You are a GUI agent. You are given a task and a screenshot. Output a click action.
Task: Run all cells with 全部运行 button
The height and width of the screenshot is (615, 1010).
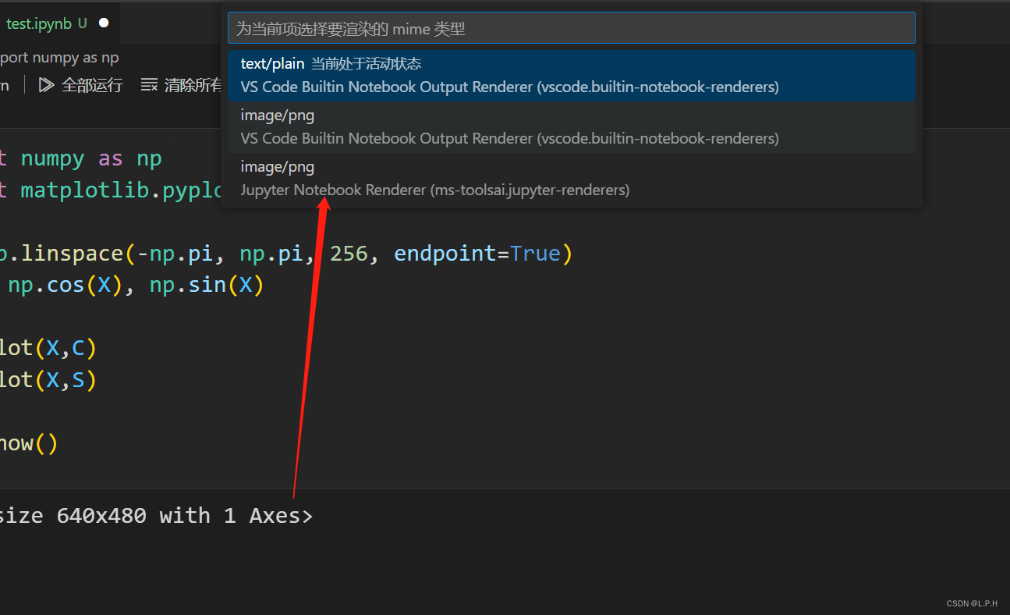[80, 85]
